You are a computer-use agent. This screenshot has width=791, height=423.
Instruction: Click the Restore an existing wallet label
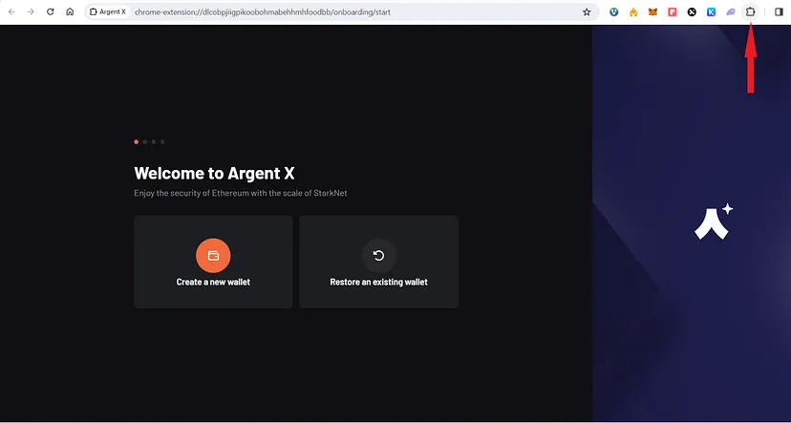[378, 283]
